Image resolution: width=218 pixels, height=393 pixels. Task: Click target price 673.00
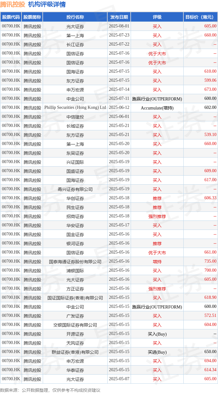(x=210, y=90)
